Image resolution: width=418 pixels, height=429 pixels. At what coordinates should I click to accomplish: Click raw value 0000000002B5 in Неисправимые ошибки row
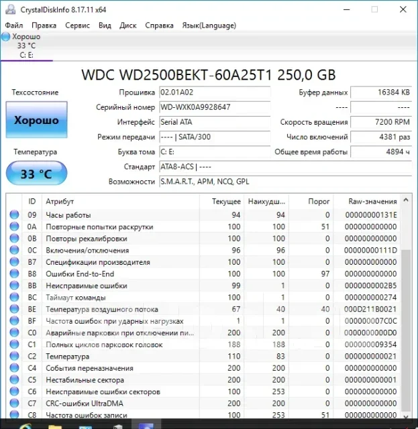370,286
